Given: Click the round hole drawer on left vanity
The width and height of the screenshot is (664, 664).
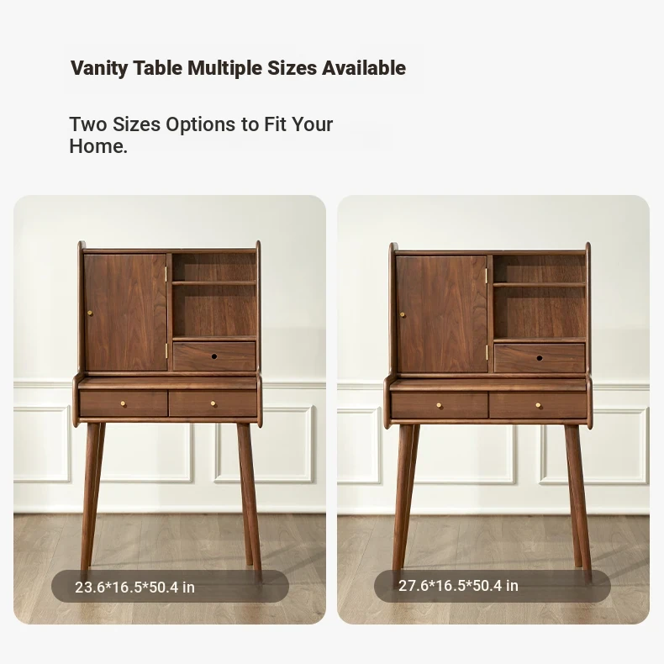Looking at the screenshot, I should (214, 356).
